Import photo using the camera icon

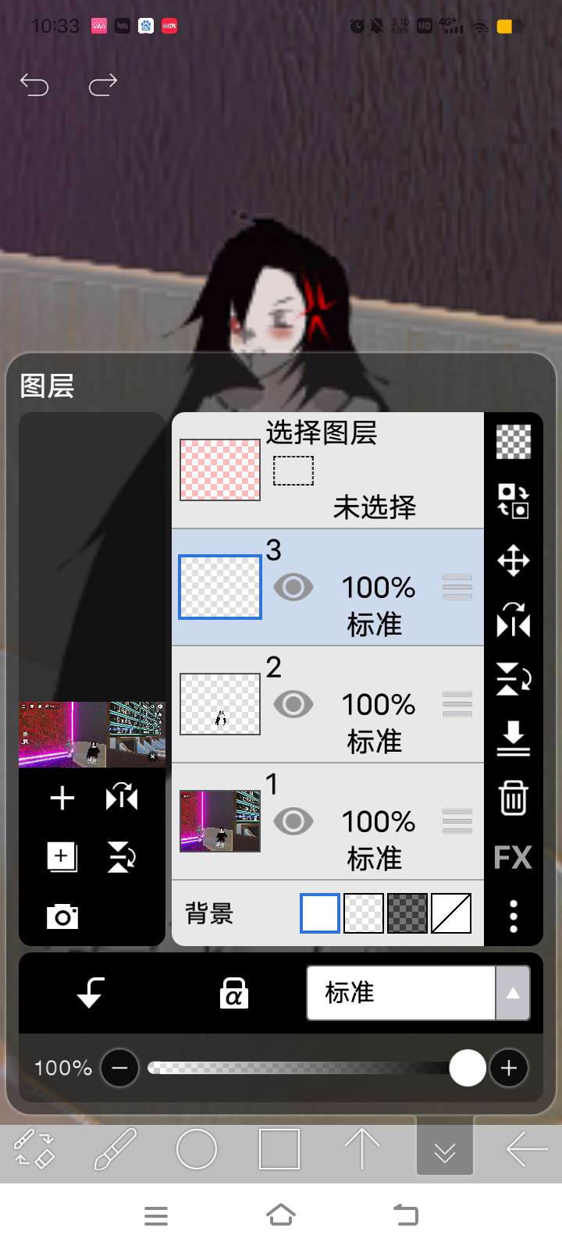(62, 916)
